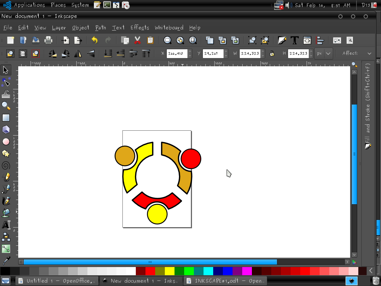Pick the Spiral tool
381x286 pixels.
[x=6, y=165]
